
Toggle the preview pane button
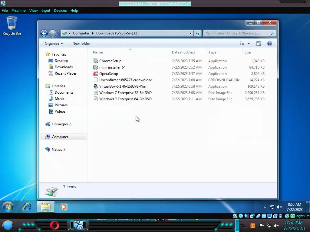259,43
